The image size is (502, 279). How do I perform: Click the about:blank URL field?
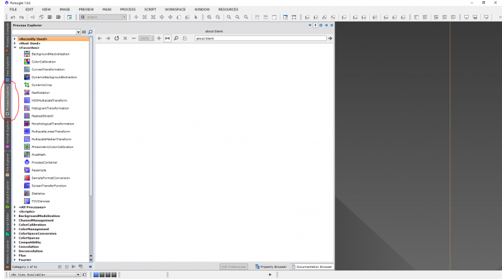click(x=259, y=38)
